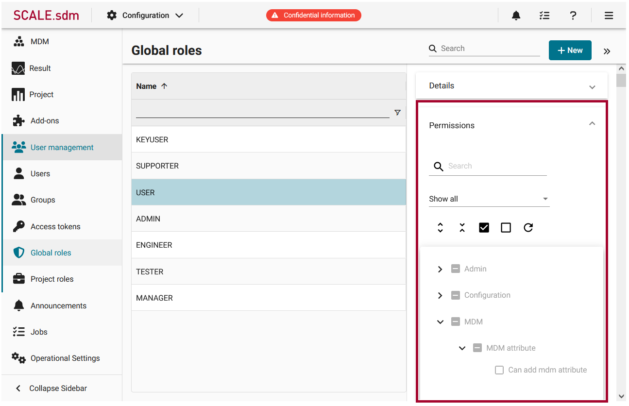Select the SUPPORTER role row
Image resolution: width=629 pixels, height=406 pixels.
(x=269, y=166)
